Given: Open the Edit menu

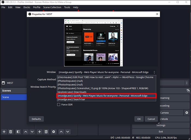Looking at the screenshot, I should 10,7.
